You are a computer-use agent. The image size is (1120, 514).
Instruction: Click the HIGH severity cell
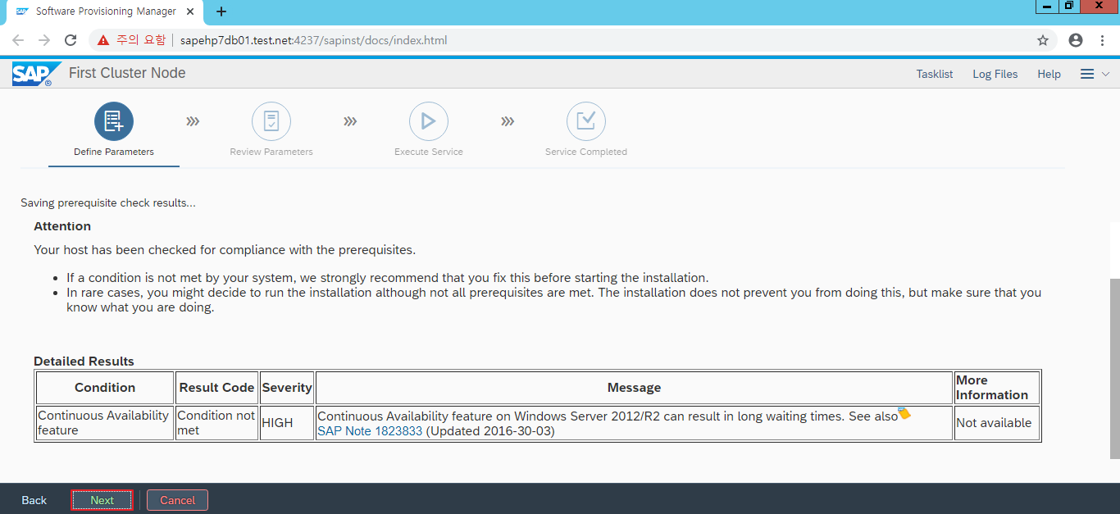pos(287,423)
